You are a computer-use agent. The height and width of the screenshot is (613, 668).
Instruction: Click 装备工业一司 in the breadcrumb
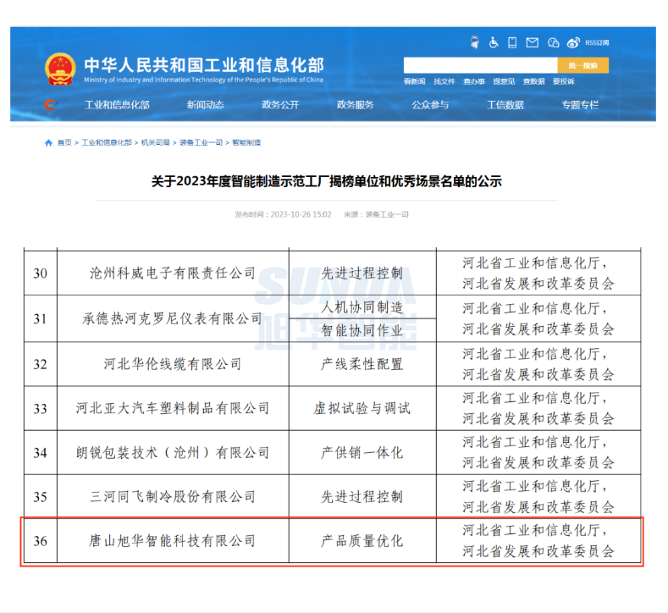click(202, 143)
